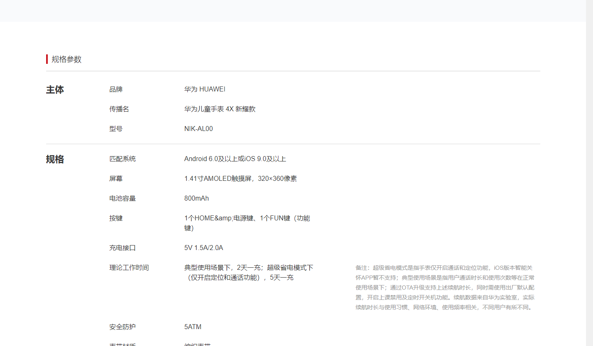
Task: Click the 型号 row label
Action: pos(116,129)
